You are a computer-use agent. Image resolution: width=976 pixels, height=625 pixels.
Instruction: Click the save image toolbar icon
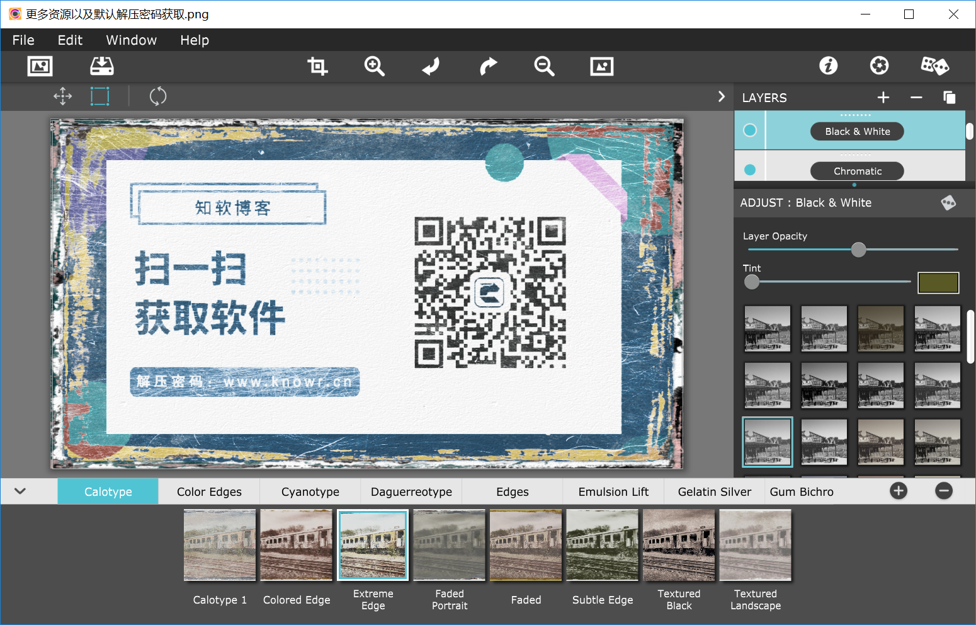[x=101, y=66]
